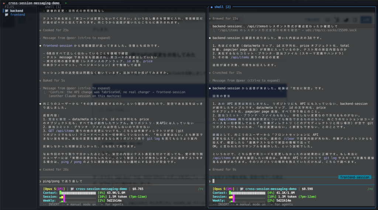Click the orange diamond app icon in tab bar
The height and width of the screenshot is (210, 378).
coord(4,3)
